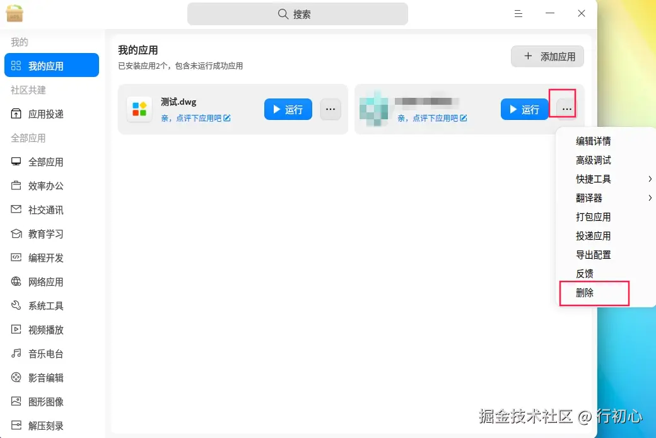Select the 效率办公 briefcase icon
This screenshot has height=438, width=656.
point(16,186)
